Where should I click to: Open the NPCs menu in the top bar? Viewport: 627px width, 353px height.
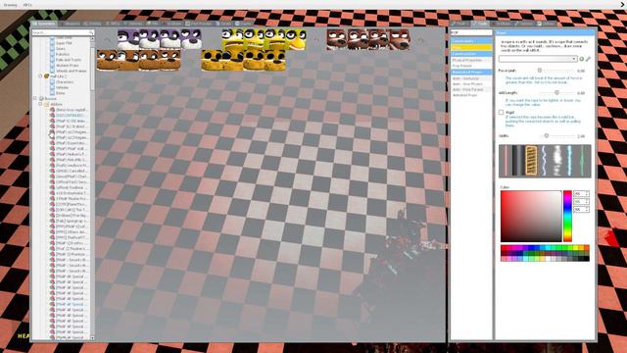pyautogui.click(x=27, y=5)
